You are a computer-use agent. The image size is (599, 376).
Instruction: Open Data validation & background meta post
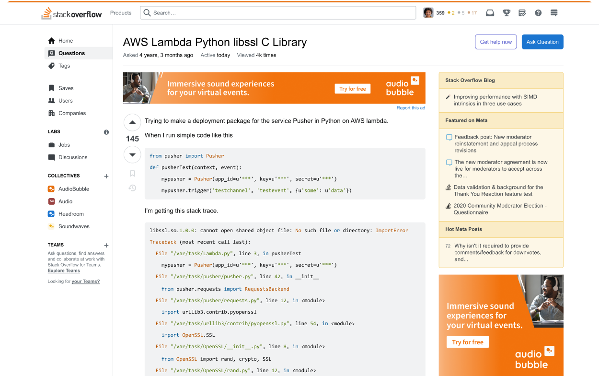point(498,190)
